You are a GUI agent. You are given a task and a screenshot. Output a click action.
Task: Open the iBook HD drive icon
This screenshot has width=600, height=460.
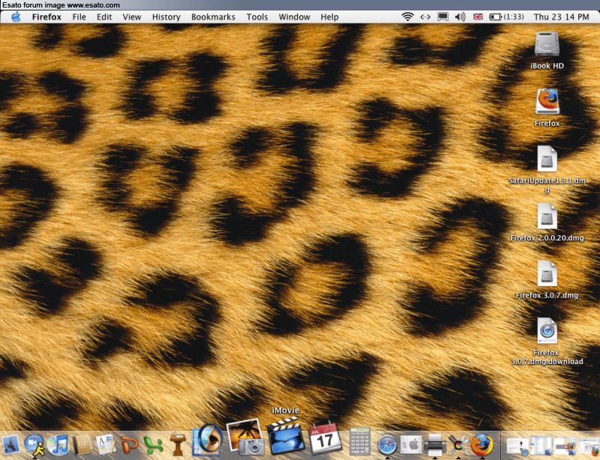(x=547, y=45)
